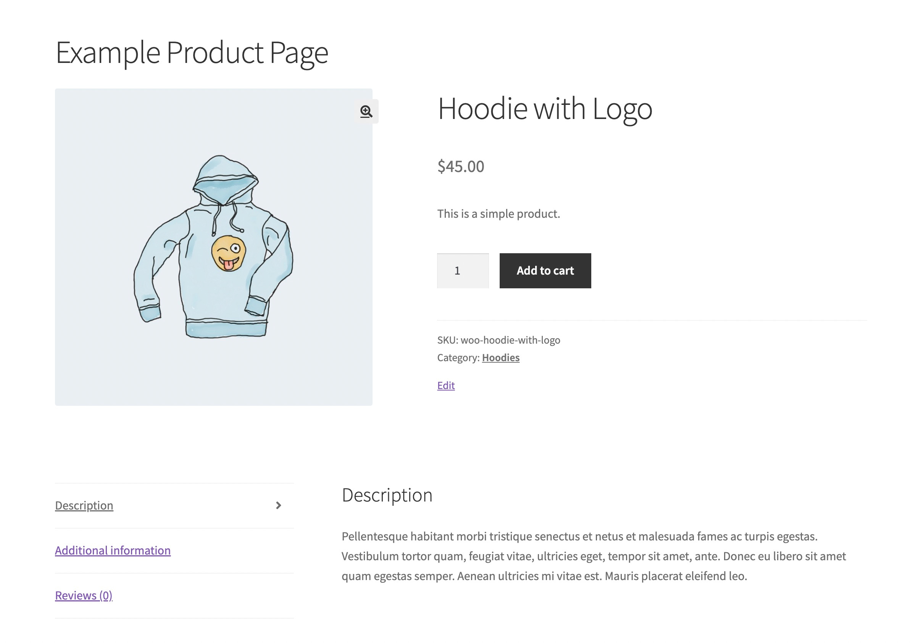
Task: Click the short description 'This is a simple product'
Action: [499, 214]
